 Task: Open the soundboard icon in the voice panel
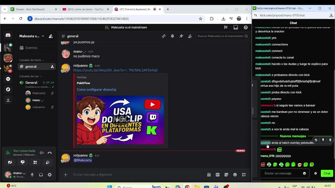coord(48,162)
